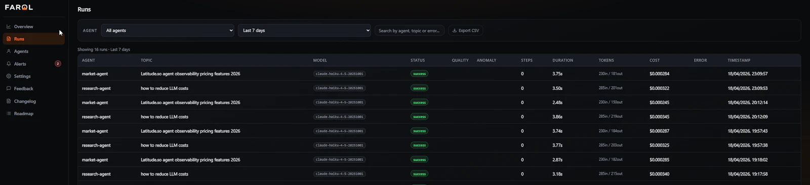This screenshot has width=810, height=185.
Task: Click the FAROL logo
Action: [19, 8]
